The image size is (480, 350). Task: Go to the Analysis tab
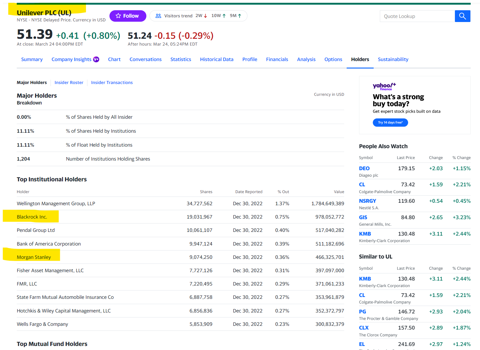pyautogui.click(x=306, y=59)
